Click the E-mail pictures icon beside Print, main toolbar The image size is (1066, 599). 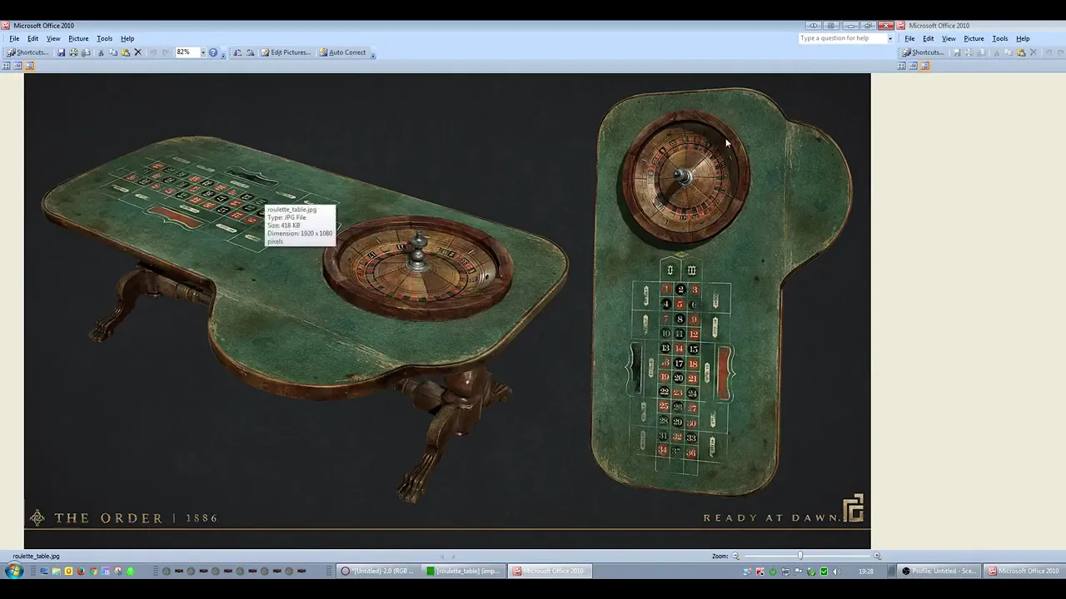coord(86,52)
